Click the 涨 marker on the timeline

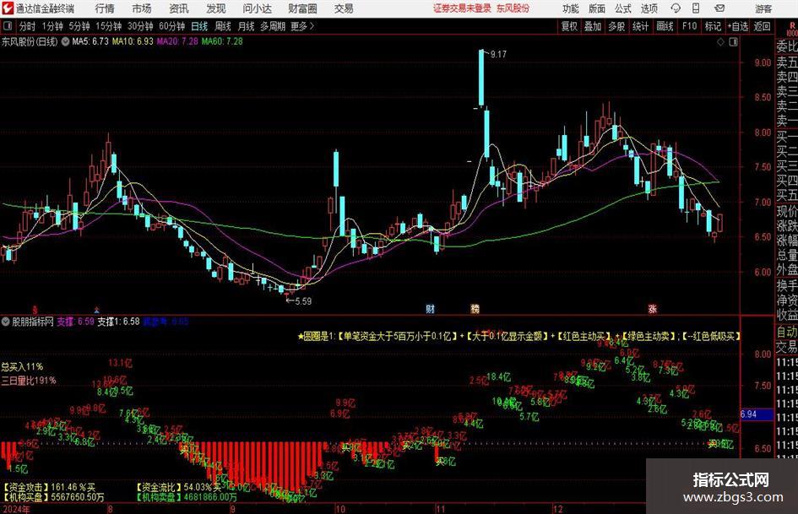tap(652, 308)
